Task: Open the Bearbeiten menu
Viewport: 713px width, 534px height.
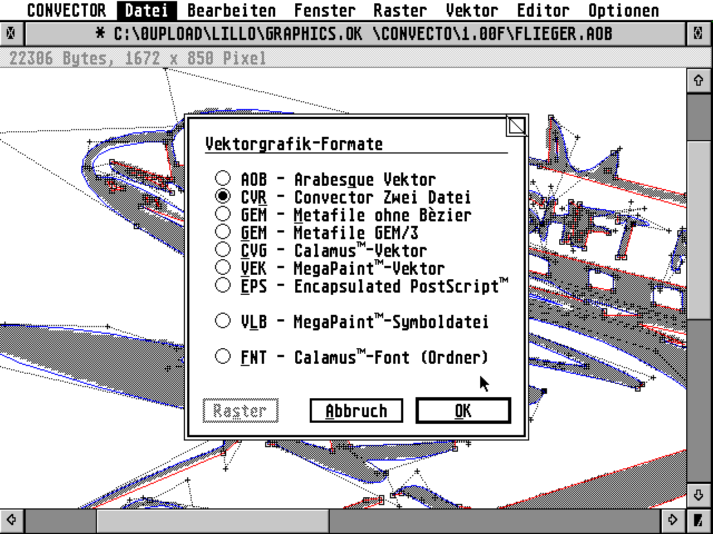Action: (x=232, y=9)
